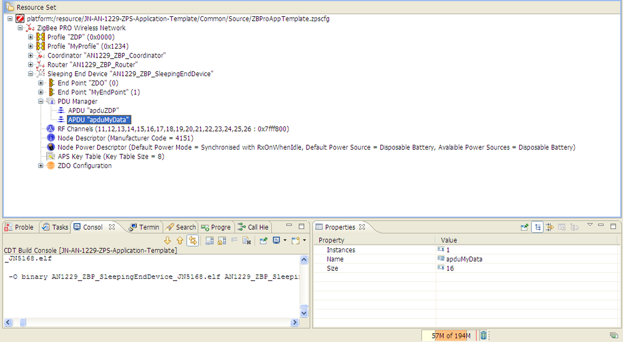The image size is (623, 342).
Task: Toggle Show Categories in Properties
Action: [x=537, y=227]
